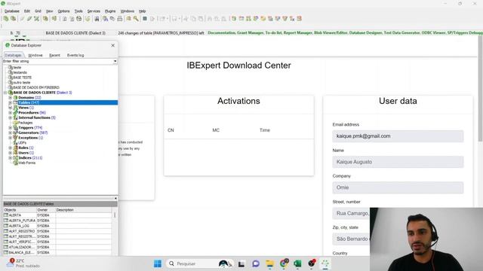Expand the Exceptions node

click(x=10, y=138)
